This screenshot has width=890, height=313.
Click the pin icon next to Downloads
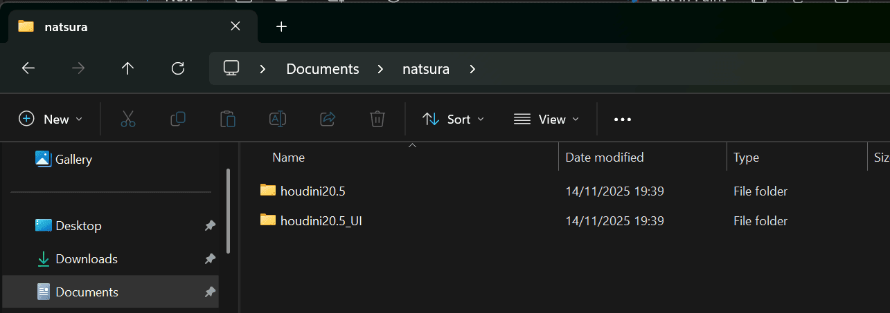tap(210, 259)
